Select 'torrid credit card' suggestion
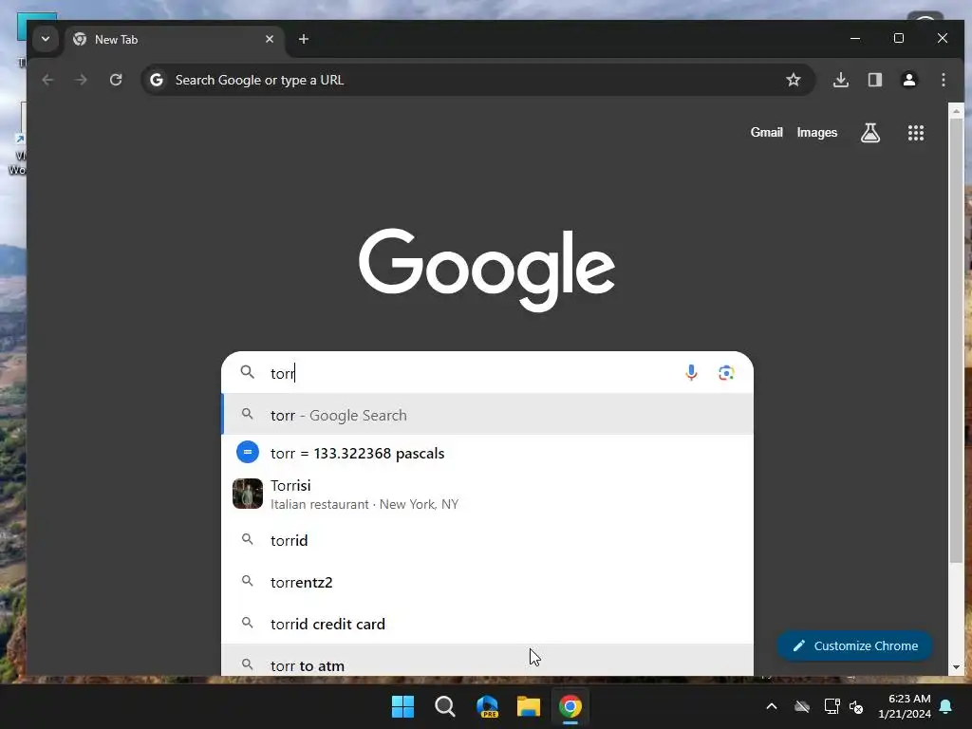The height and width of the screenshot is (729, 972). (x=487, y=624)
